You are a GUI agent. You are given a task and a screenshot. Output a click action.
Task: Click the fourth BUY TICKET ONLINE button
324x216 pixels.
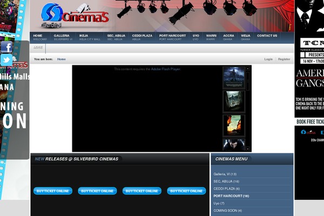186,191
